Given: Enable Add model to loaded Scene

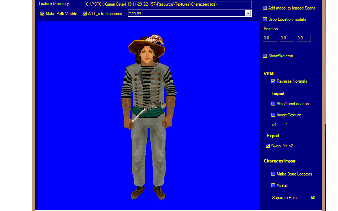Looking at the screenshot, I should [265, 8].
